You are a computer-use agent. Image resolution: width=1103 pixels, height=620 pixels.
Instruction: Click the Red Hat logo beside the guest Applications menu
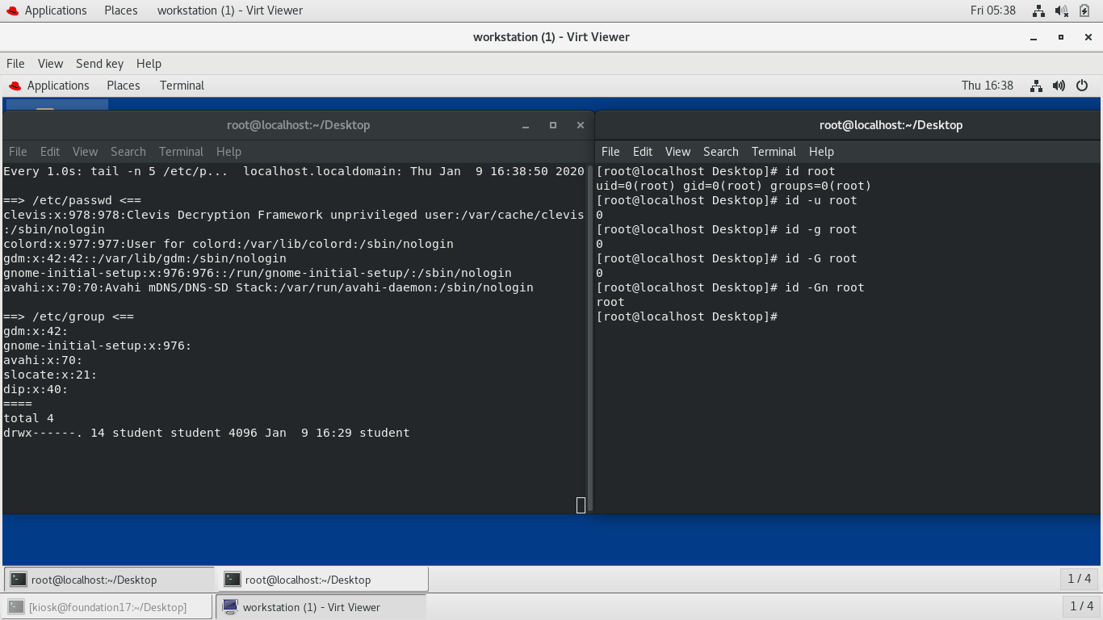click(15, 86)
